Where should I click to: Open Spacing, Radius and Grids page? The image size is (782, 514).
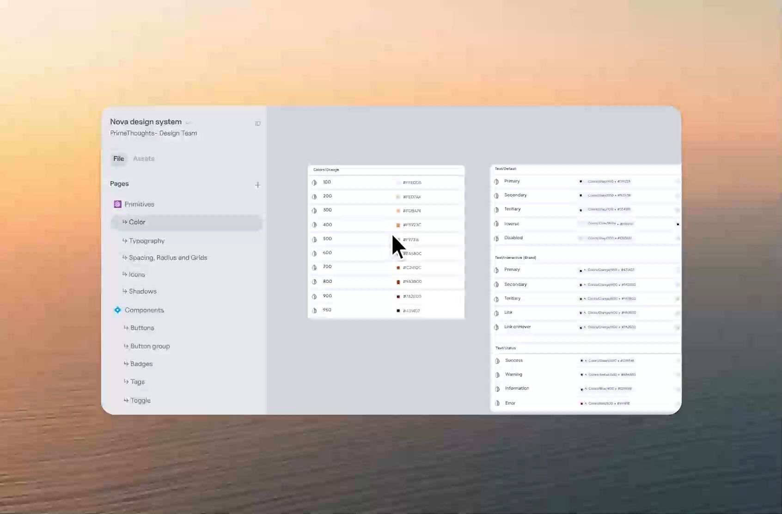[x=168, y=257]
